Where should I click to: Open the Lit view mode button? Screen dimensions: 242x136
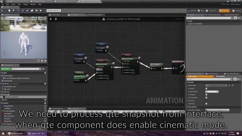click(x=20, y=19)
